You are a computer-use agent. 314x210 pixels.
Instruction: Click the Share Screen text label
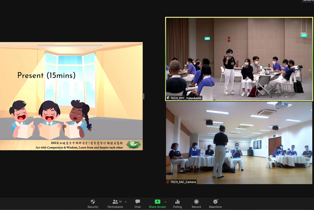click(157, 207)
